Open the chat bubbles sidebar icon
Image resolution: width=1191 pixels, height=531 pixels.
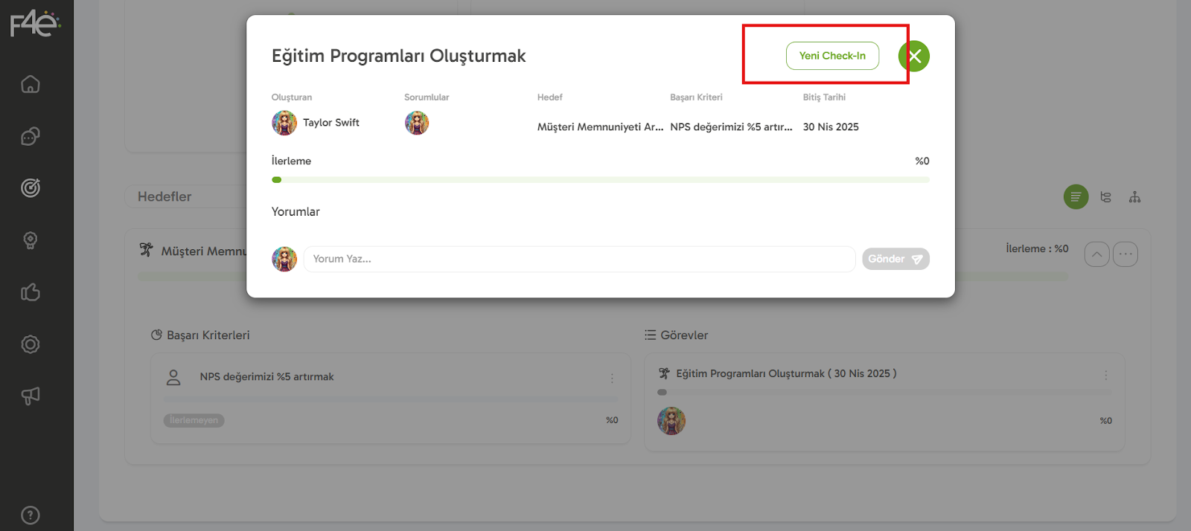click(x=31, y=136)
